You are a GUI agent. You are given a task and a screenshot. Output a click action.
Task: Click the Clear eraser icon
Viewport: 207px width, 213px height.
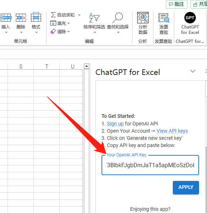click(x=53, y=31)
